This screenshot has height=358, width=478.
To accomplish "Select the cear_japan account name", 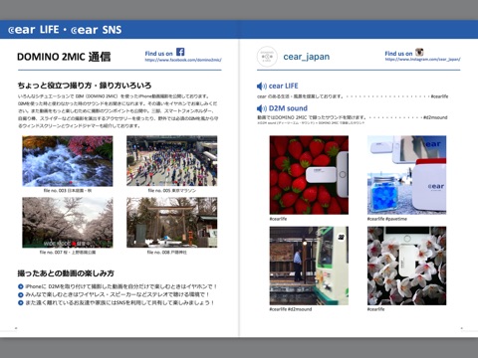I will click(x=307, y=57).
